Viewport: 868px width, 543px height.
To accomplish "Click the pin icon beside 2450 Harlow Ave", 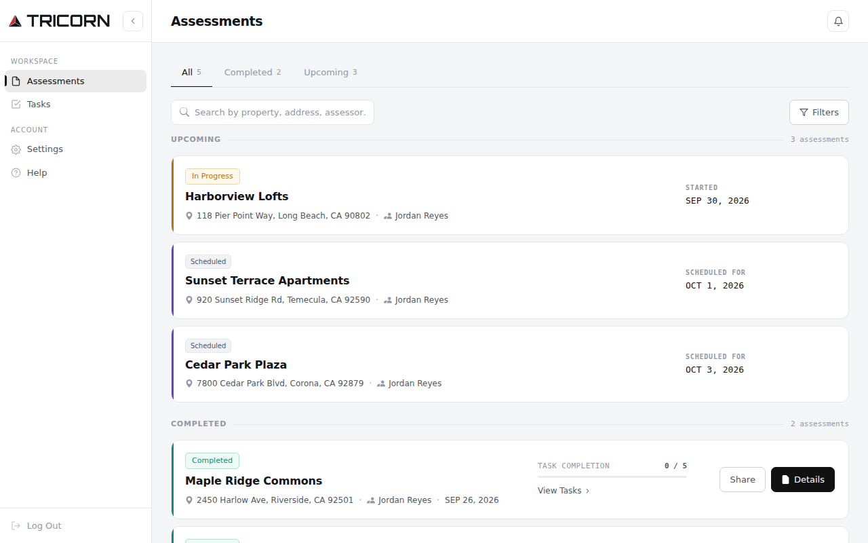I will tap(189, 500).
